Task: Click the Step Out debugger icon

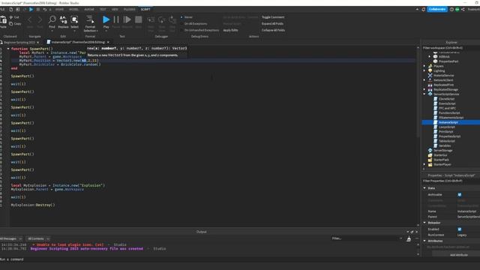Action: click(x=172, y=20)
